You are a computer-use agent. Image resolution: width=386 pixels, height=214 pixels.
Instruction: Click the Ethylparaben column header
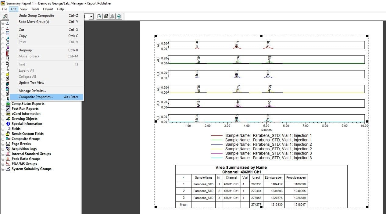click(274, 177)
